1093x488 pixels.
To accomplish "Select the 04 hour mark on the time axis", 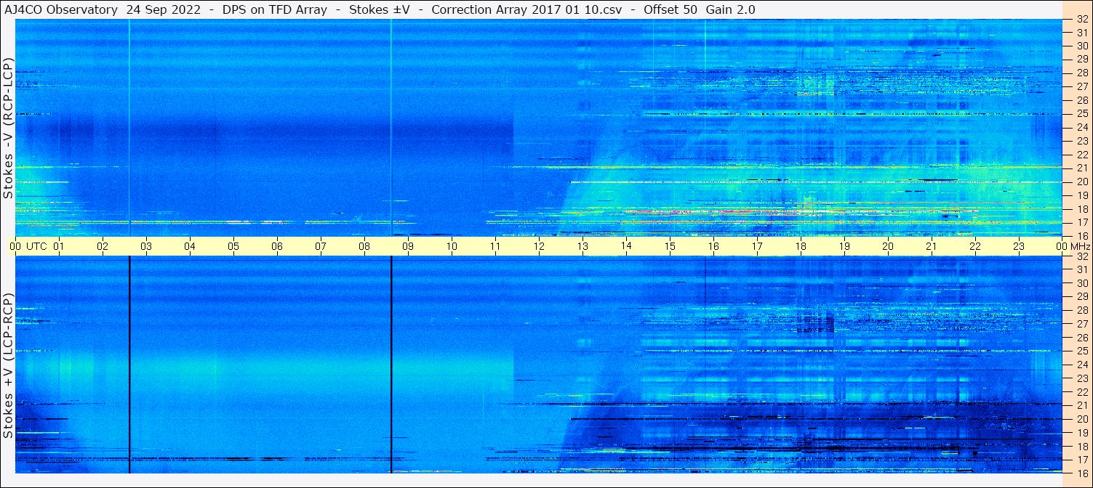I will click(190, 246).
